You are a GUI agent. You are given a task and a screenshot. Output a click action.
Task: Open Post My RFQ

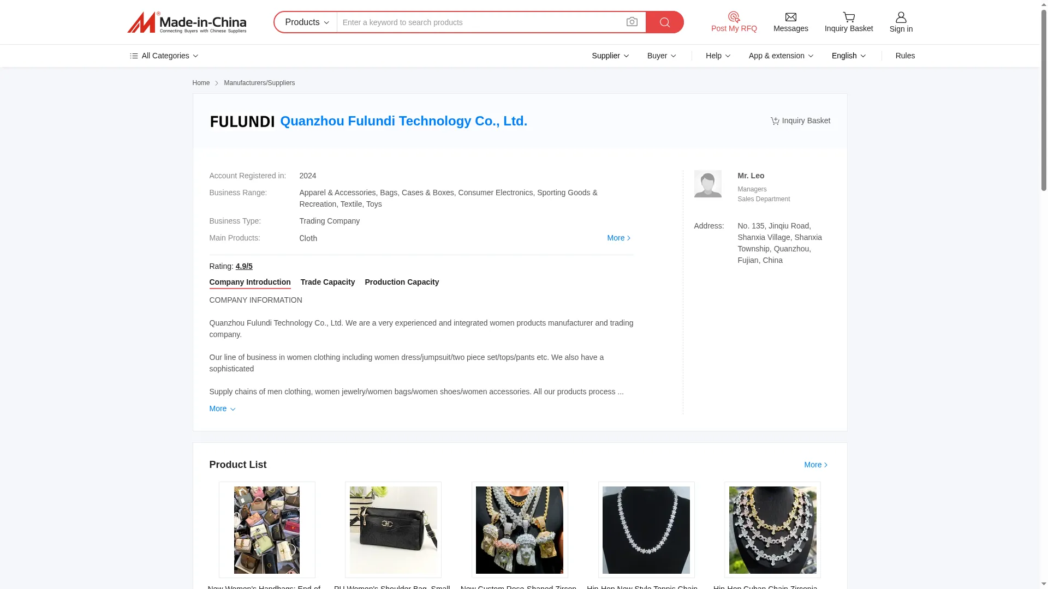tap(734, 22)
